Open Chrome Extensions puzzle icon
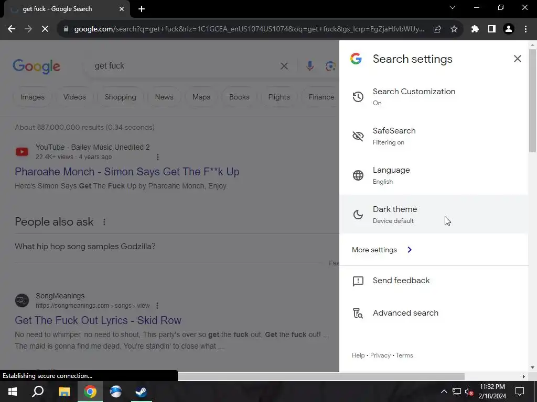The height and width of the screenshot is (402, 537). 475,29
